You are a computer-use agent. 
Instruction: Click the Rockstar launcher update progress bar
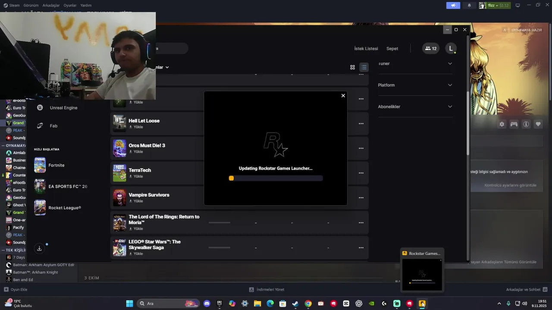(x=276, y=178)
